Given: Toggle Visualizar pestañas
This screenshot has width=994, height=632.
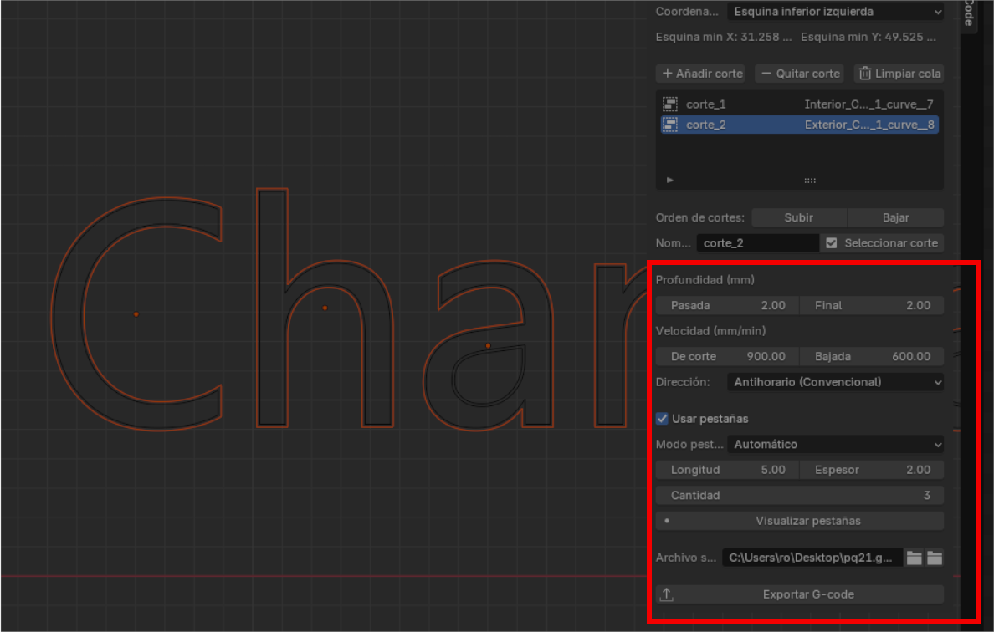Looking at the screenshot, I should 799,521.
